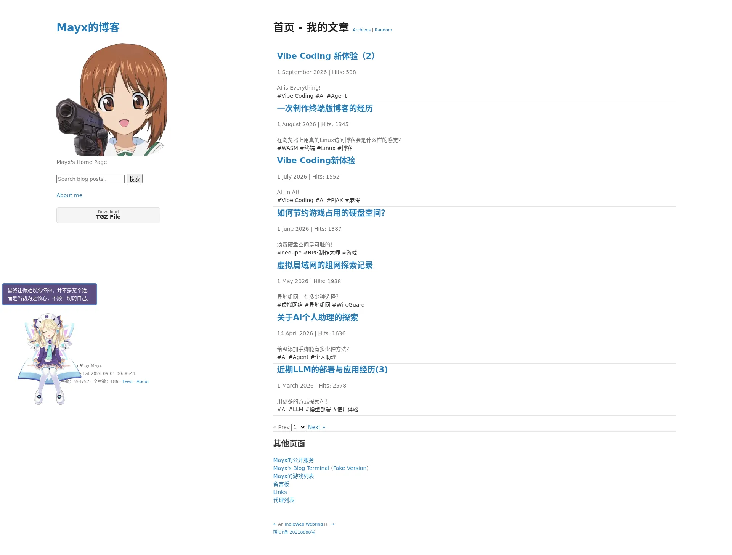Open Mayx's Blog Terminal (Fake Version) link
732x555 pixels.
coord(321,468)
